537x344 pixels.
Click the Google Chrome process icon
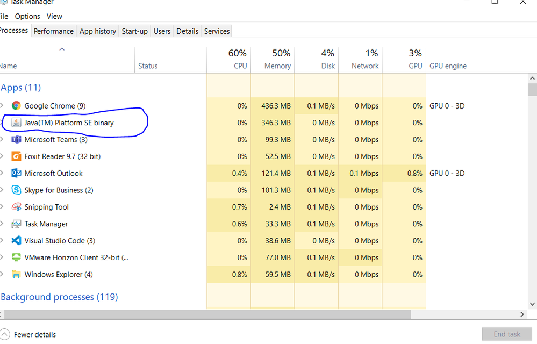(x=16, y=106)
